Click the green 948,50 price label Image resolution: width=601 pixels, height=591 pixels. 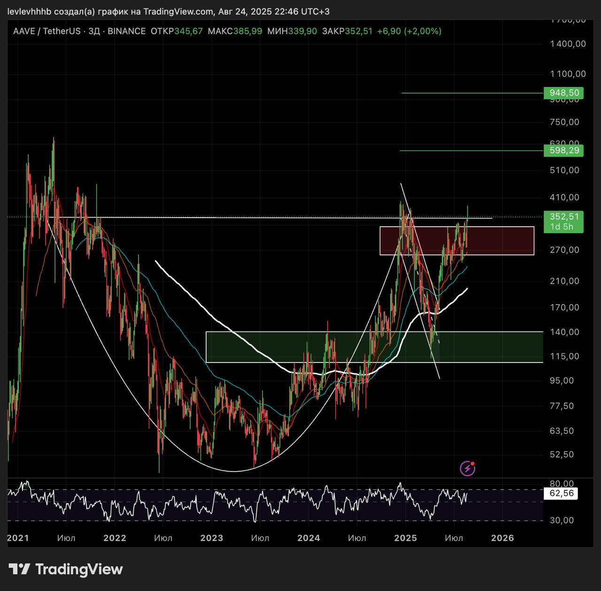[563, 93]
